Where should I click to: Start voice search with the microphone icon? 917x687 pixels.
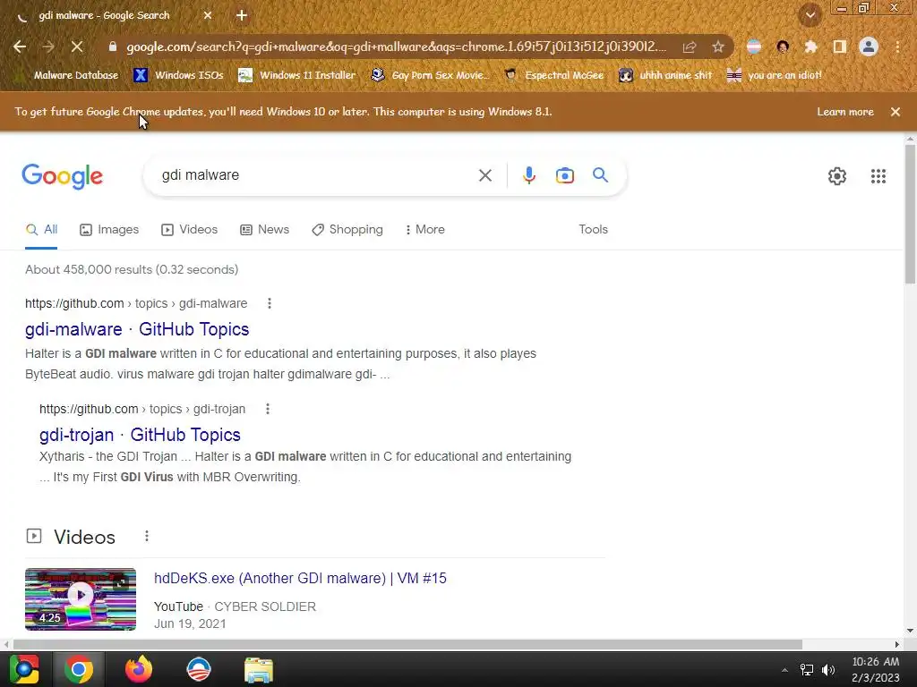(x=528, y=175)
